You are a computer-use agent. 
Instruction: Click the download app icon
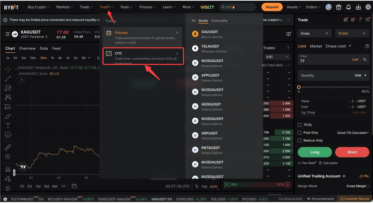point(358,7)
